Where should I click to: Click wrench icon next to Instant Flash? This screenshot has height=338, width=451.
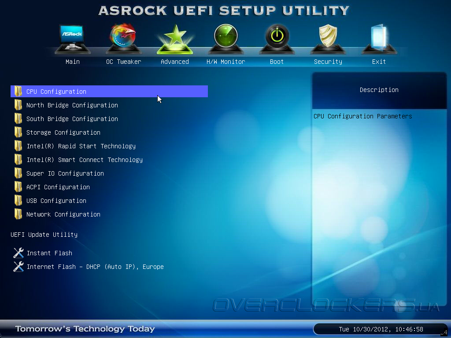[x=18, y=253]
